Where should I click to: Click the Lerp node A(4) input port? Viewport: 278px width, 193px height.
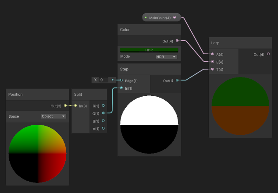[x=212, y=54]
